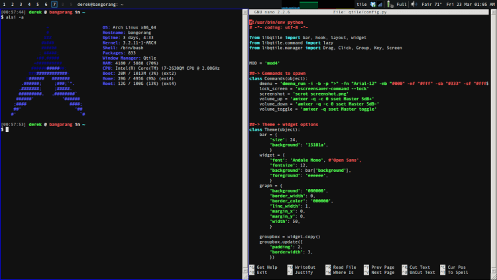Switch to workspace 1

click(4, 4)
